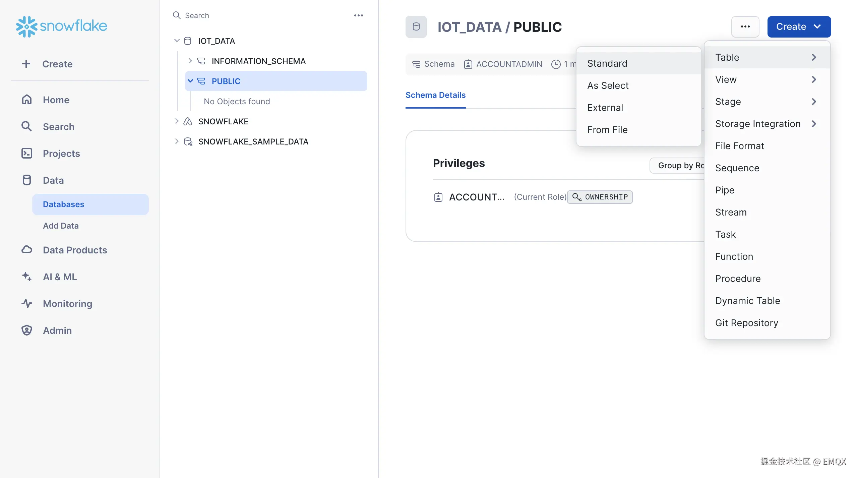Open Home via house icon

(27, 100)
